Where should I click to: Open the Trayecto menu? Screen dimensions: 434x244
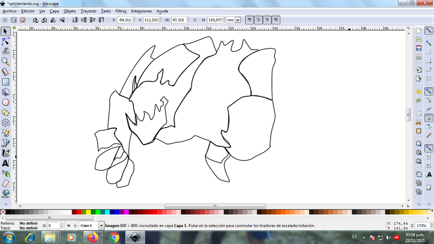point(88,11)
